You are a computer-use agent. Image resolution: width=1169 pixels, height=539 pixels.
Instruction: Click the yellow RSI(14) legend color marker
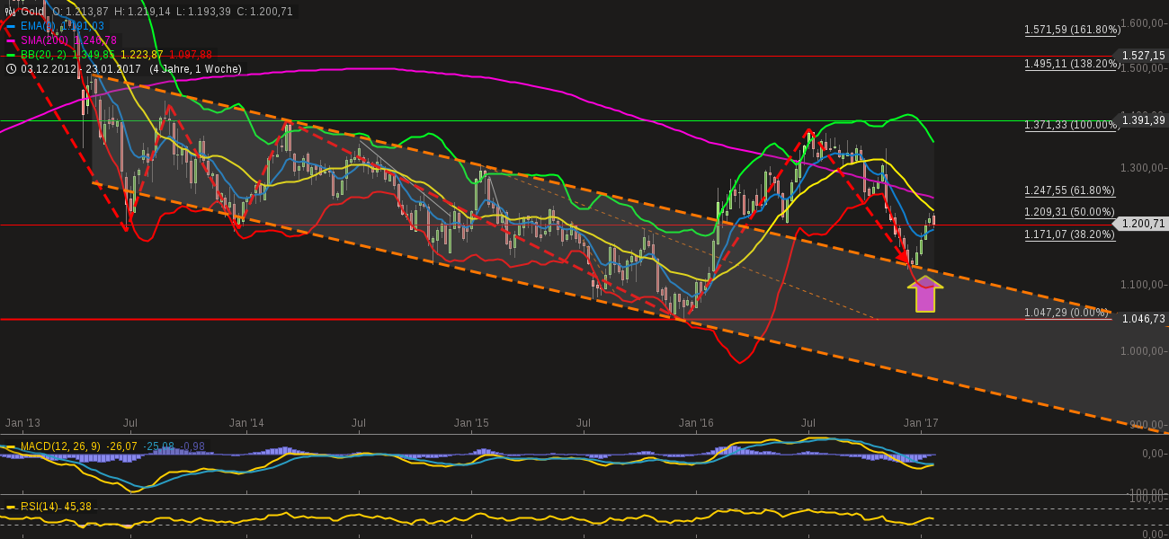tap(11, 508)
